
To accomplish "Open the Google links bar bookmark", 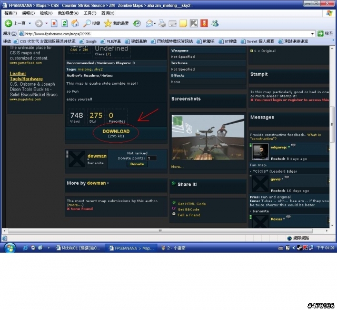I will pyautogui.click(x=88, y=42).
